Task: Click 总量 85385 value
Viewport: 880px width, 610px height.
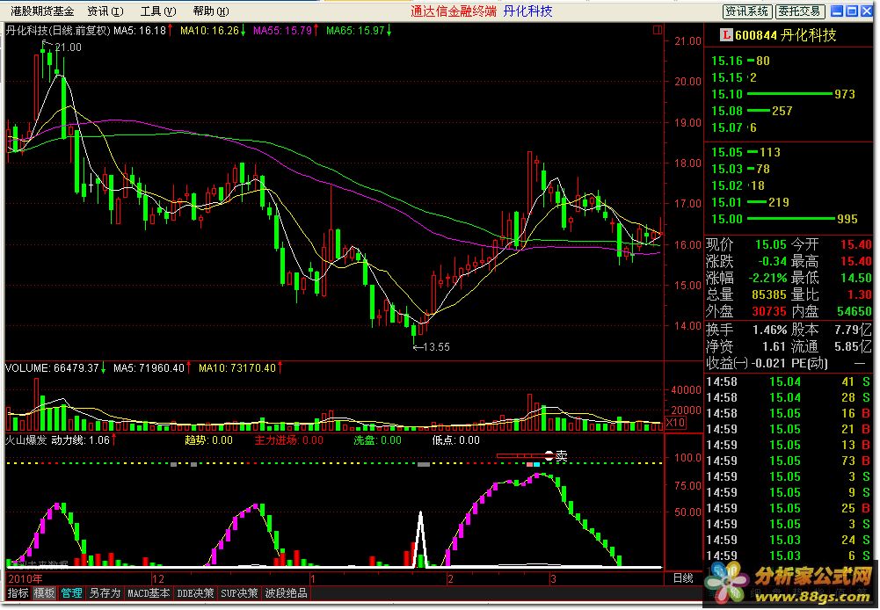Action: [x=769, y=294]
